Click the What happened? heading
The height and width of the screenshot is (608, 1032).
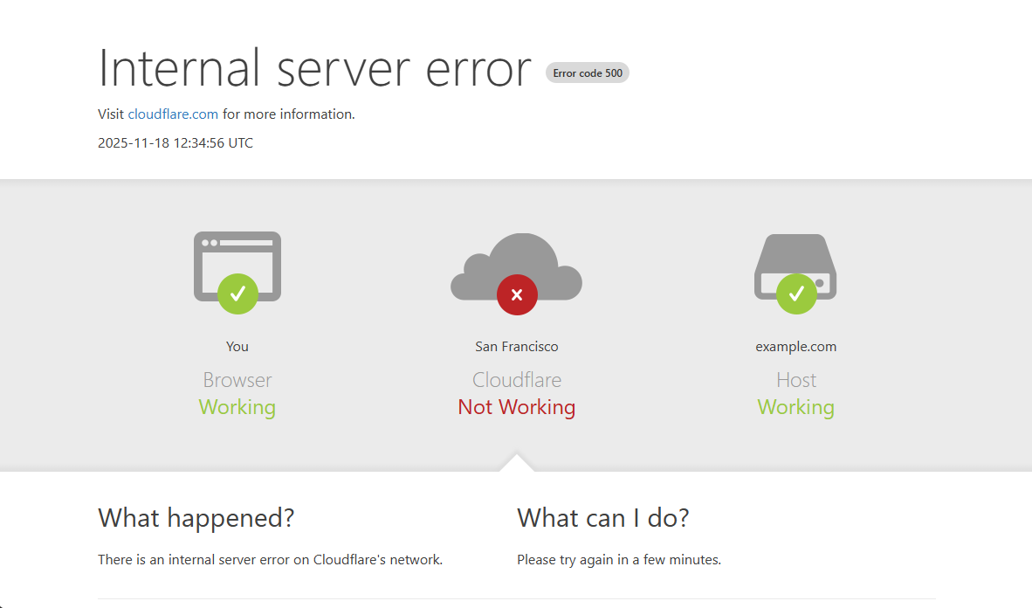click(196, 518)
